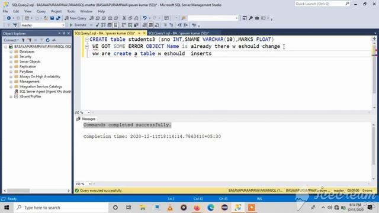The image size is (379, 213).
Task: Select SQL Server Agent tree item
Action: click(x=43, y=92)
